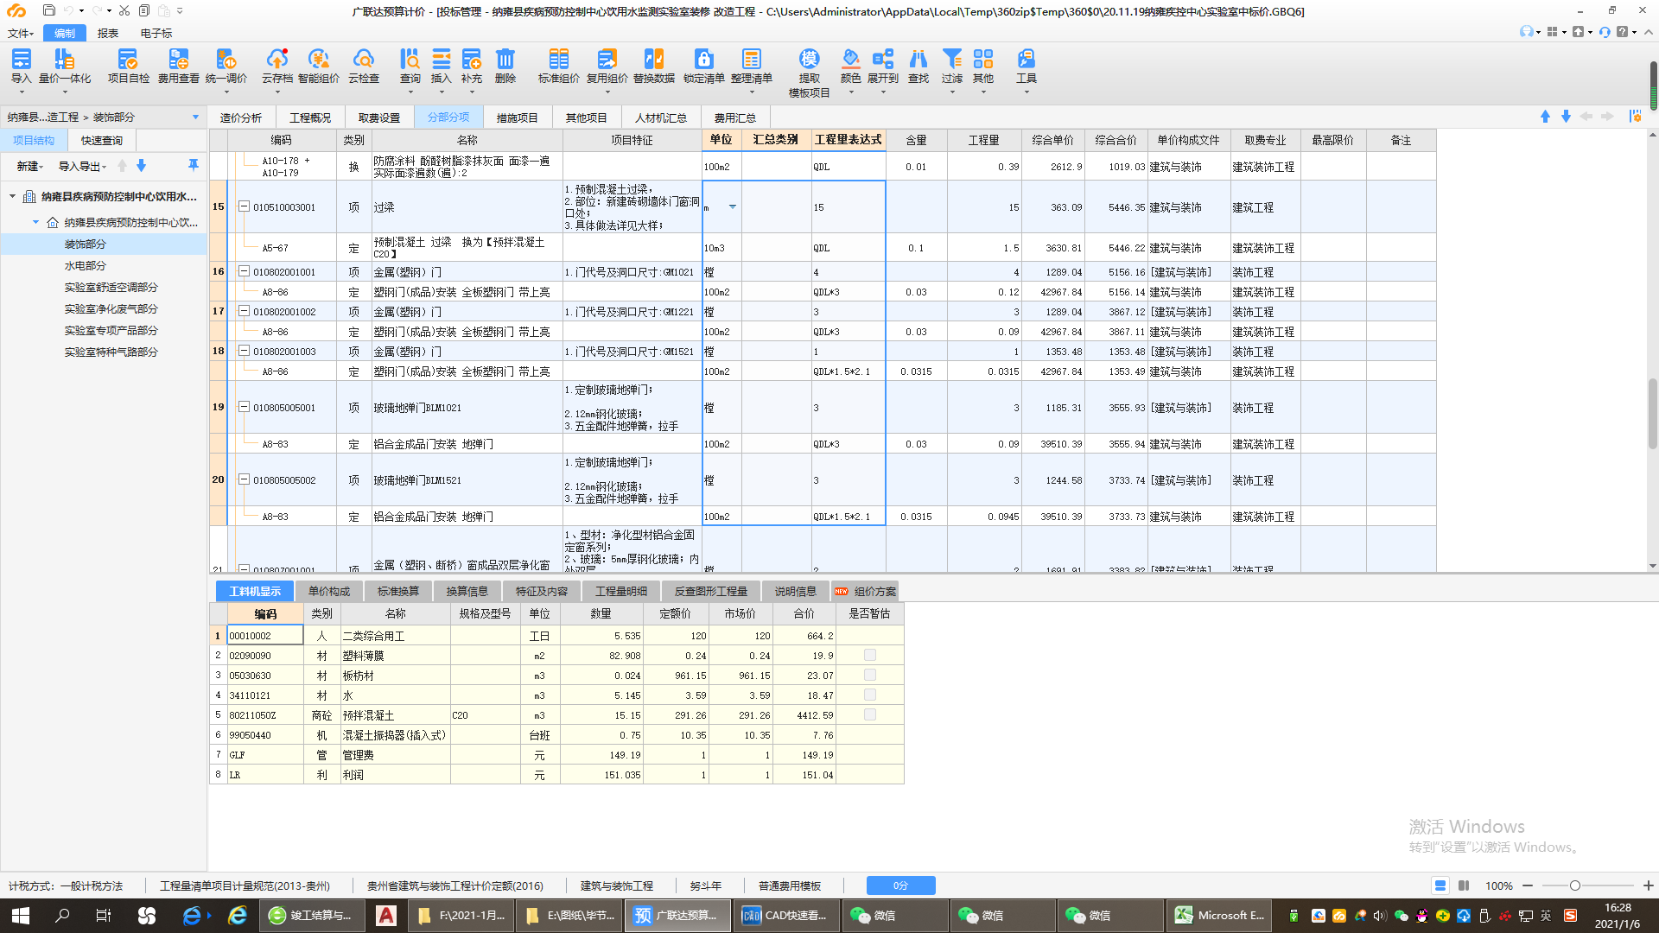Collapse the top project tree node
This screenshot has height=933, width=1659.
(12, 196)
